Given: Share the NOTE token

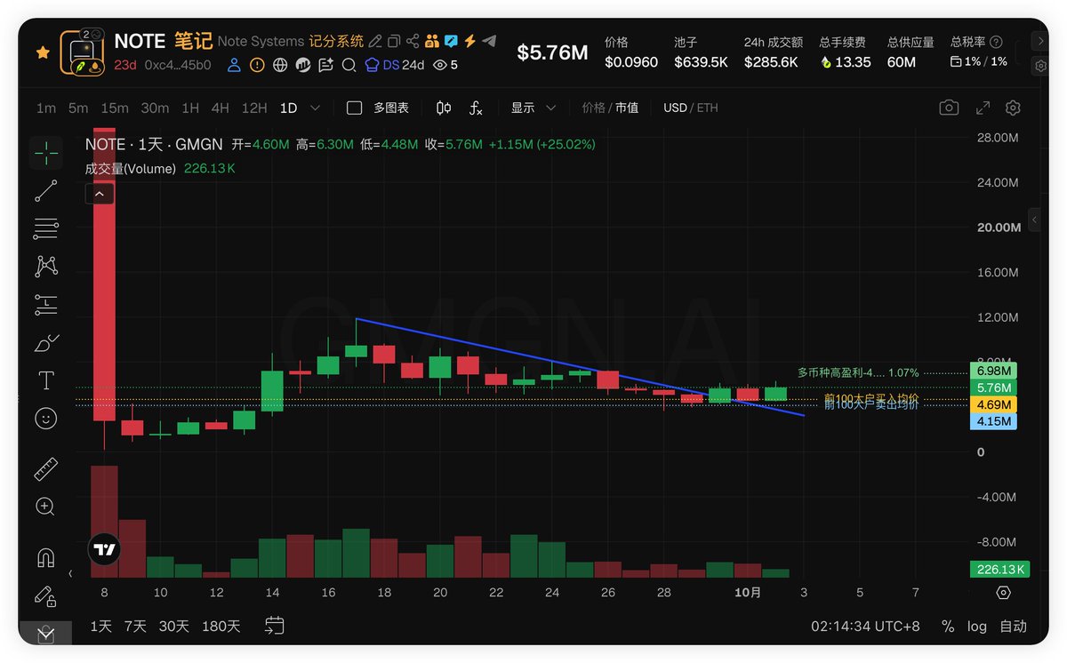Looking at the screenshot, I should point(413,41).
